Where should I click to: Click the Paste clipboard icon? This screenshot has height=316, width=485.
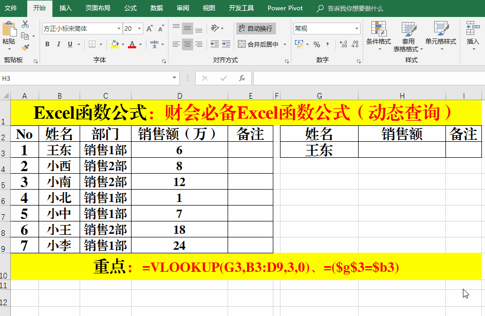click(9, 29)
